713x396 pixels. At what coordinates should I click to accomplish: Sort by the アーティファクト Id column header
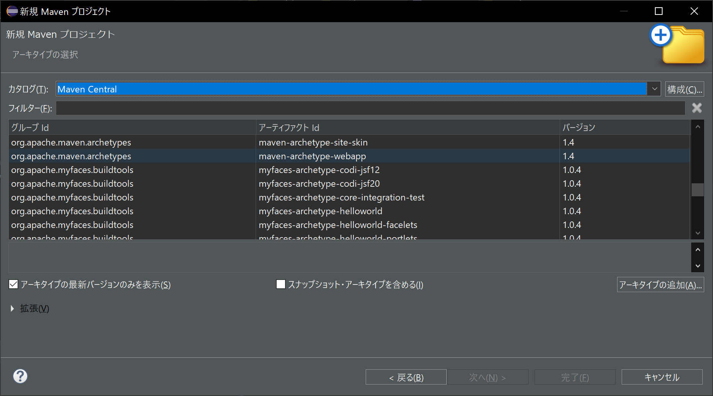(408, 127)
